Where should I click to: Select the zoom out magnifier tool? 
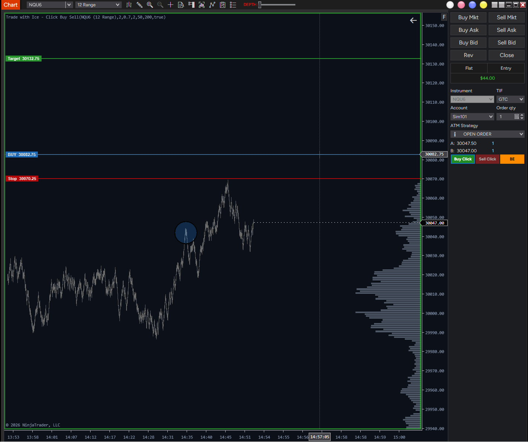pyautogui.click(x=160, y=5)
